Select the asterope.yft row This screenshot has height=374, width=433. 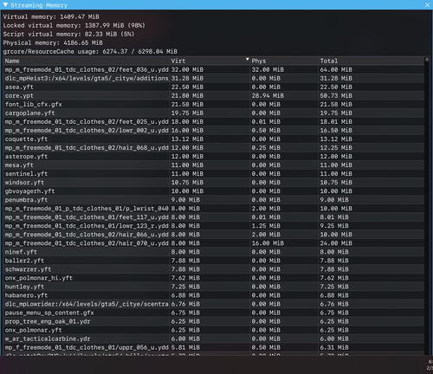click(214, 157)
